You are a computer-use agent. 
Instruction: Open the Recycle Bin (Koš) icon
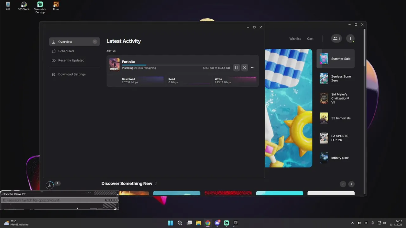coord(8,6)
